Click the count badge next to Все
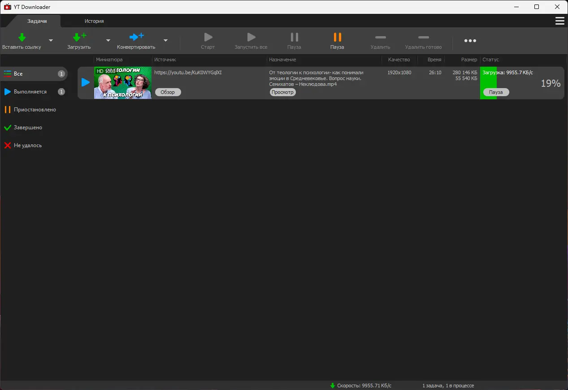This screenshot has height=390, width=568. pos(61,74)
